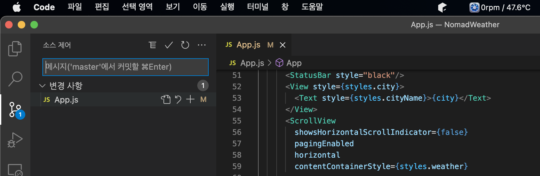Open the 창 menu

[x=285, y=7]
